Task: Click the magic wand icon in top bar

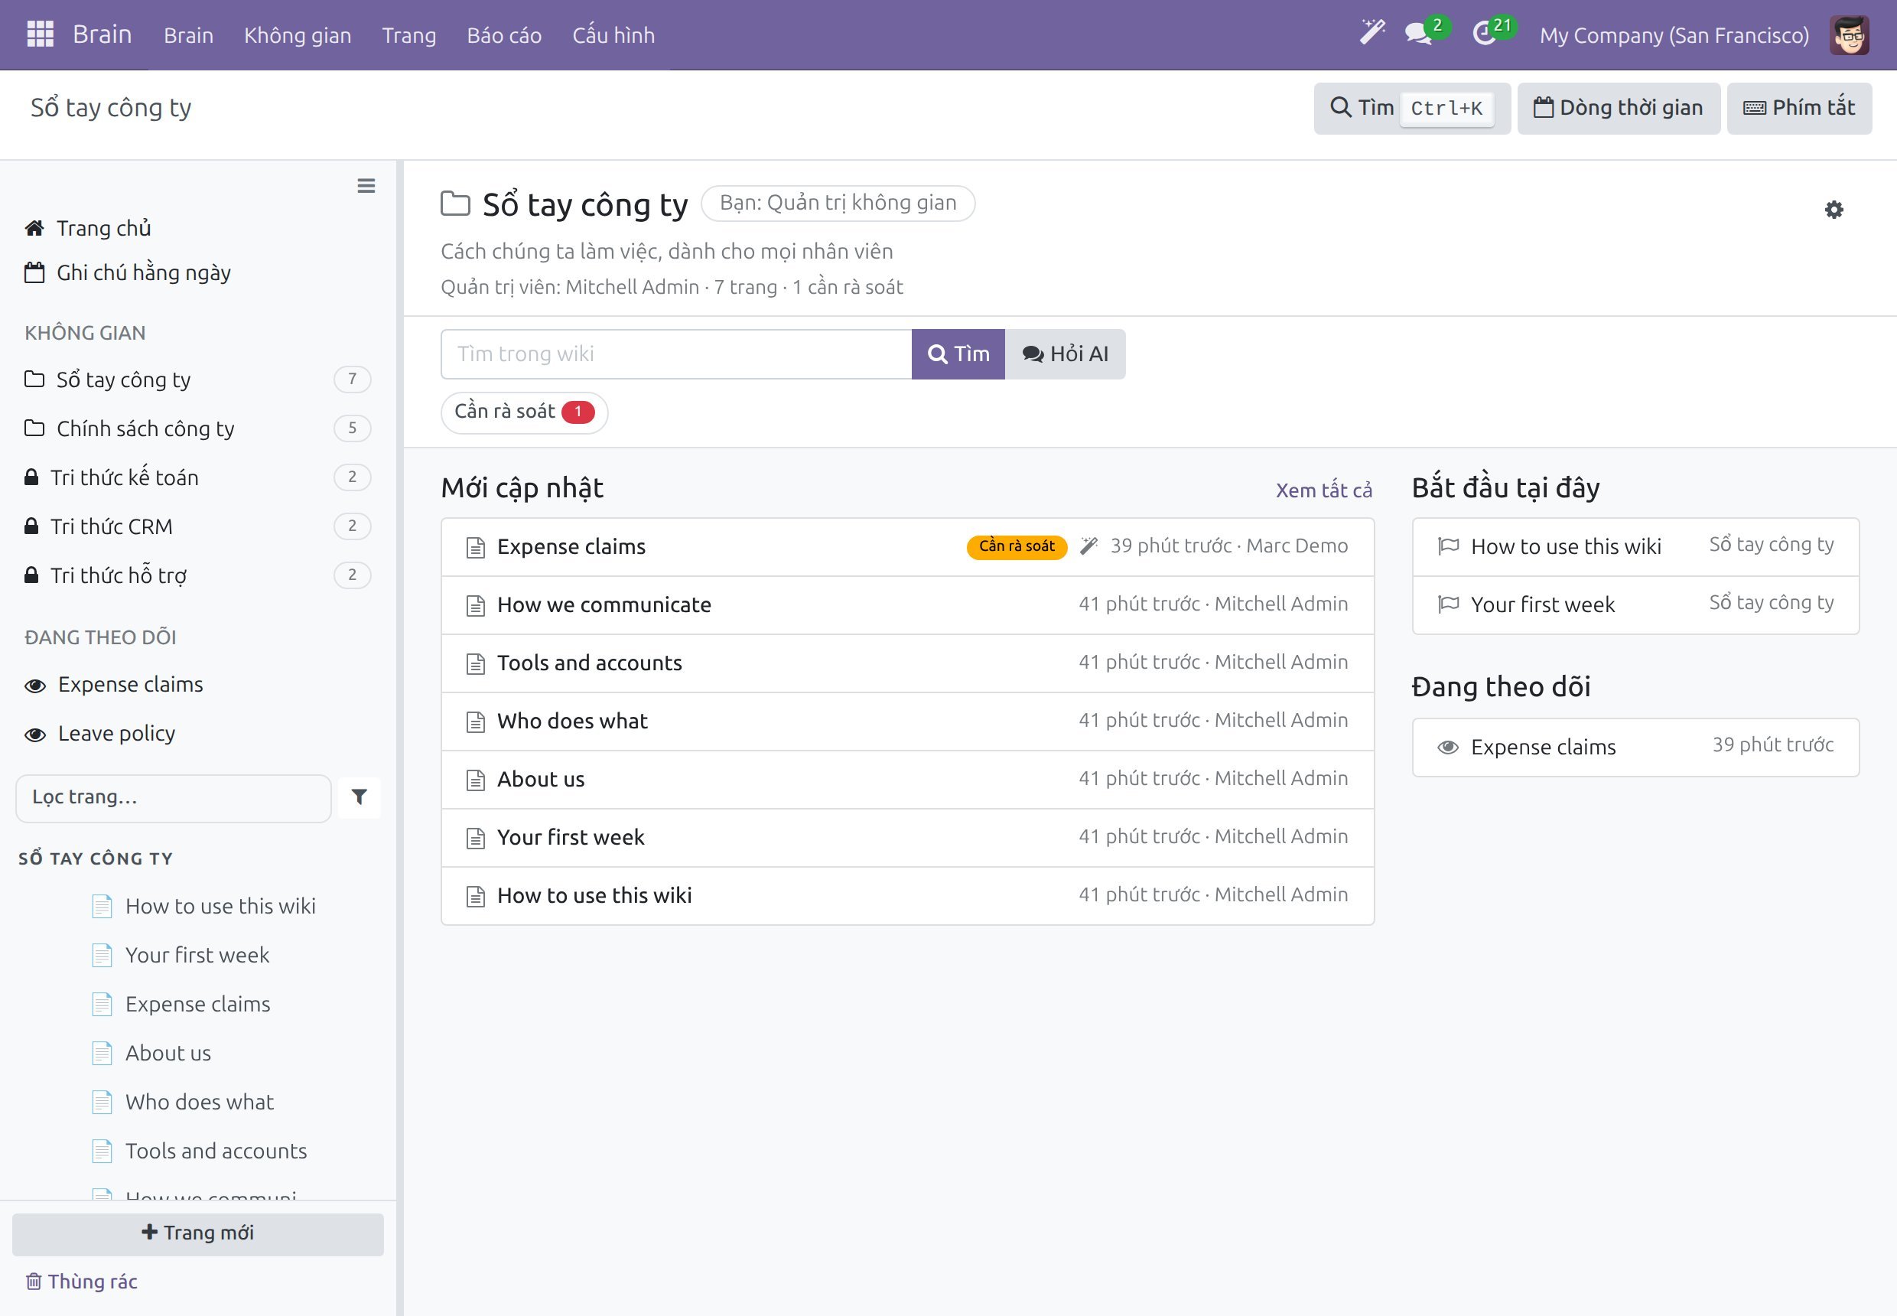Action: [1372, 34]
